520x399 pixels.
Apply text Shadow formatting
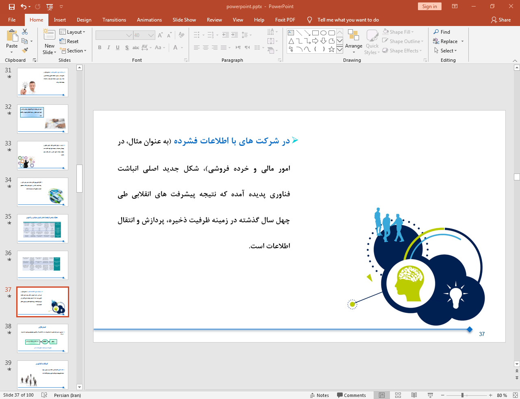[x=127, y=48]
